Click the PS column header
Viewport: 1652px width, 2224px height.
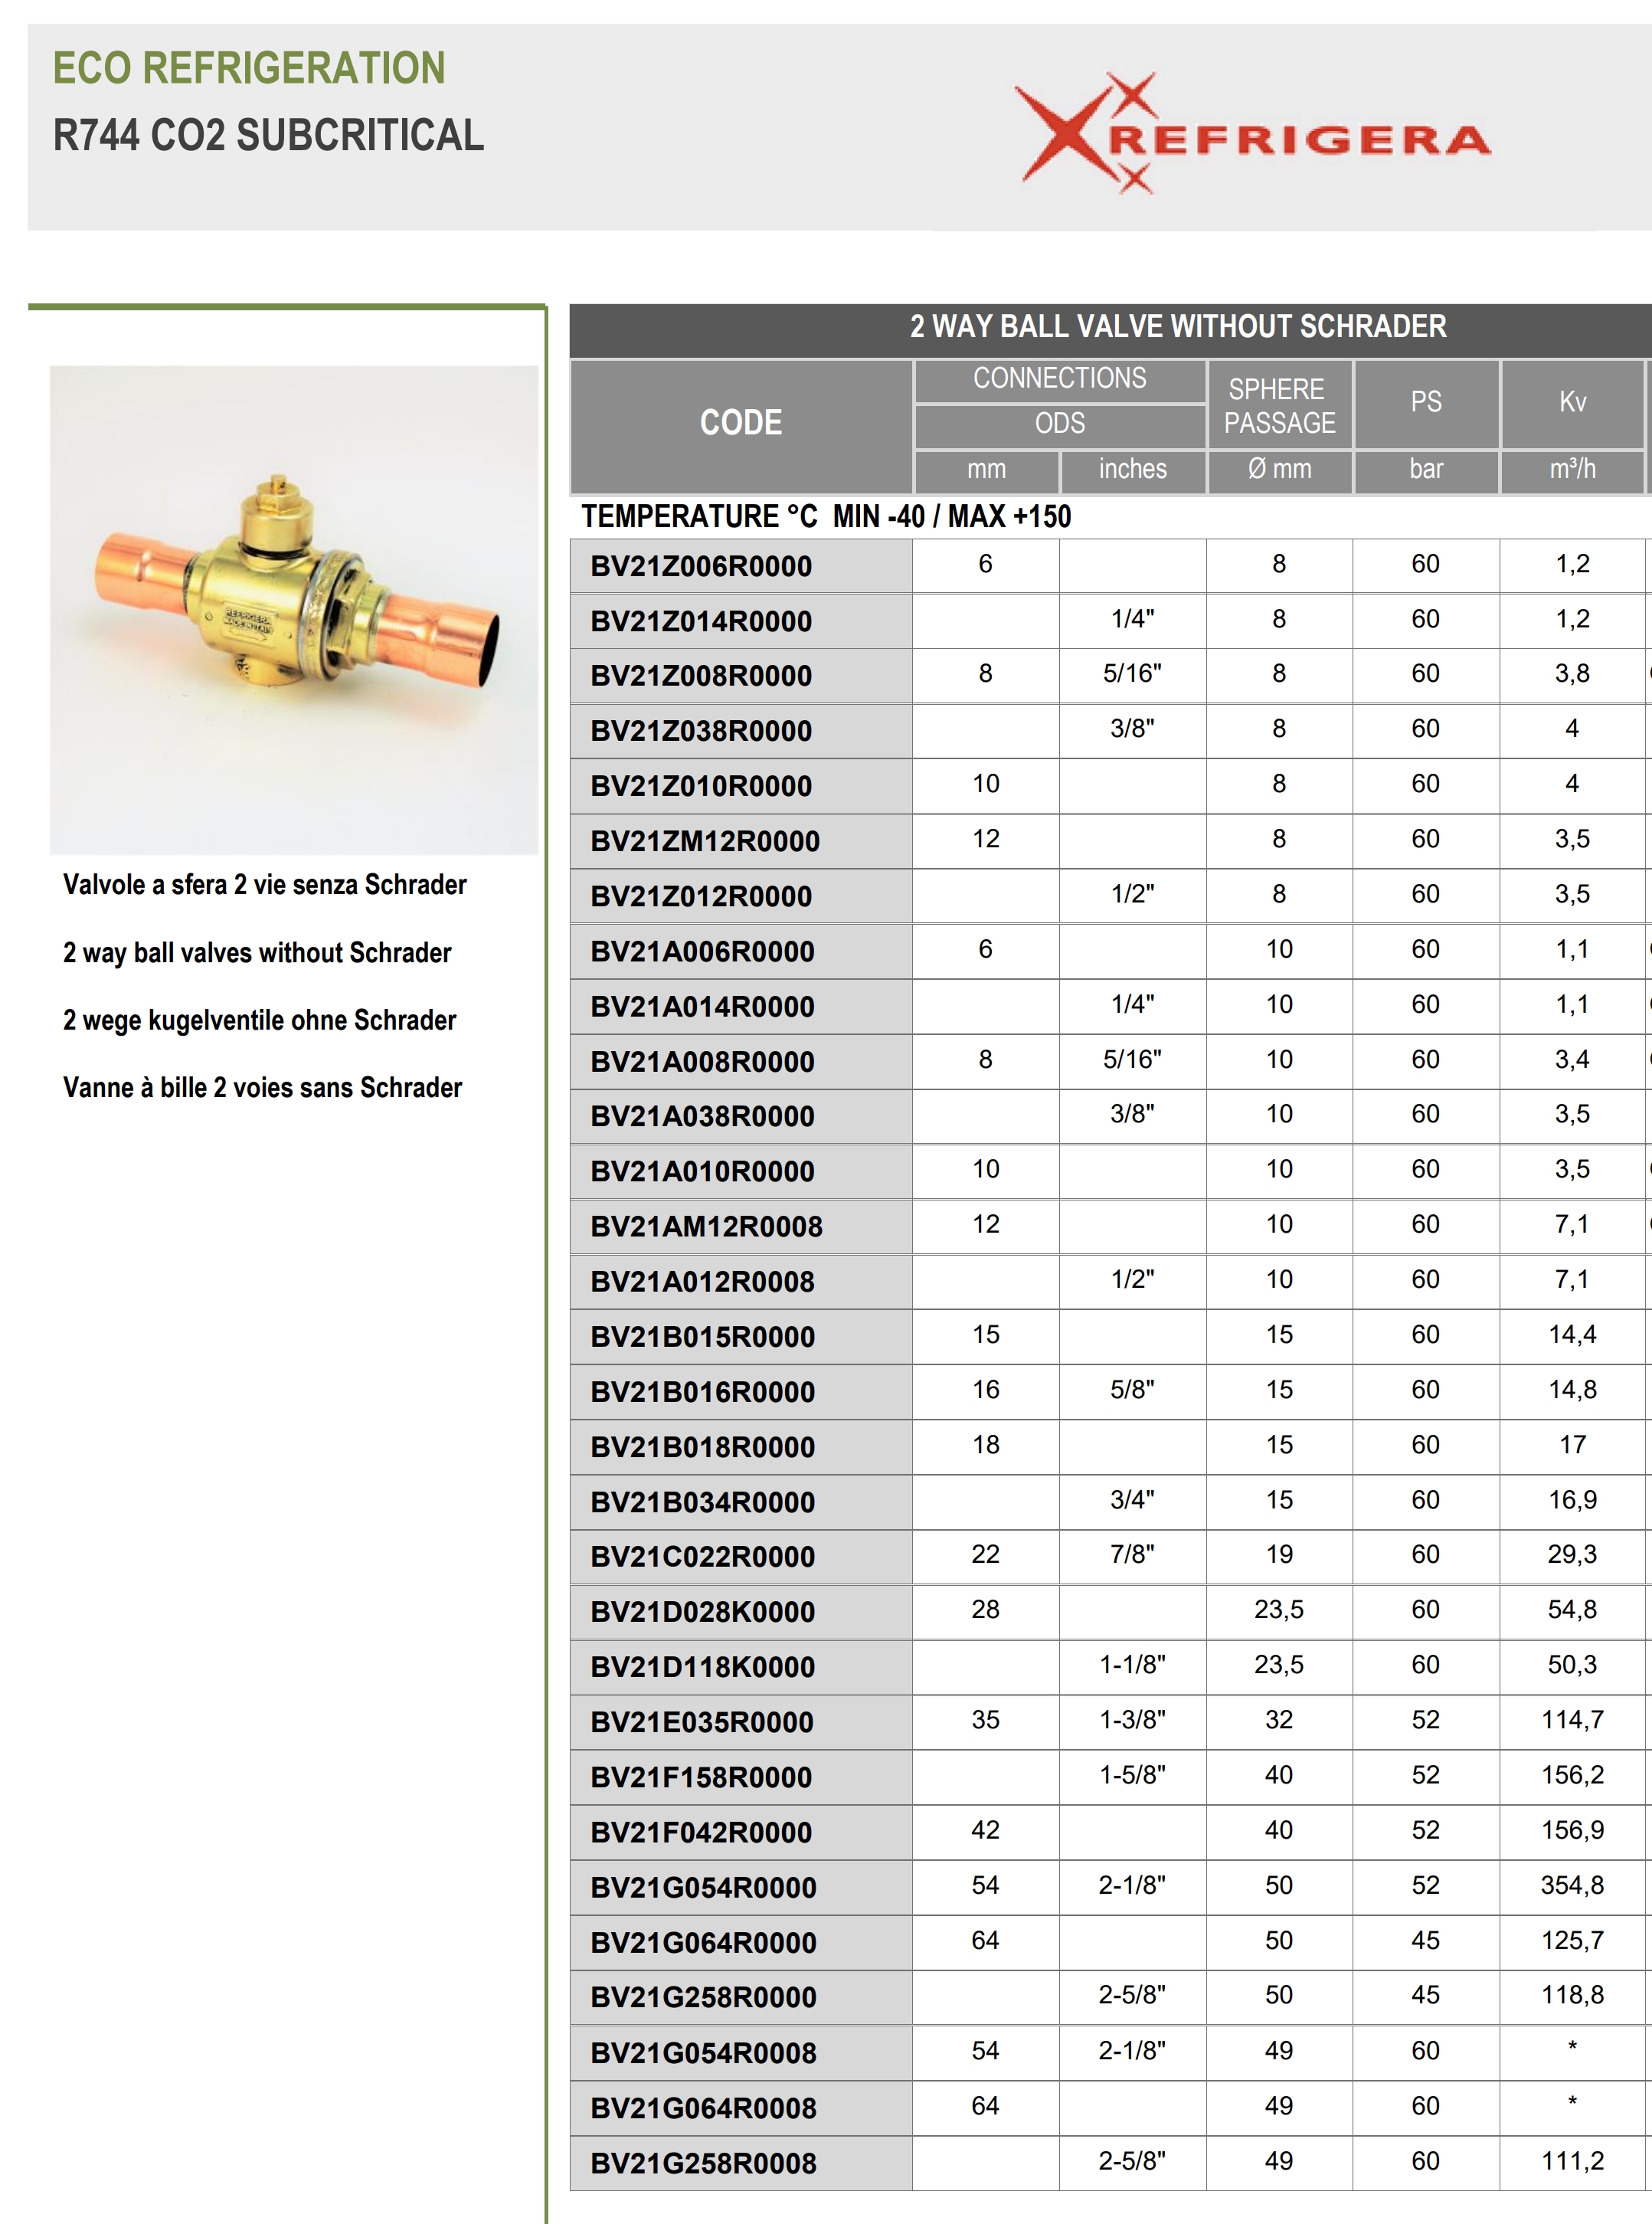coord(1425,402)
